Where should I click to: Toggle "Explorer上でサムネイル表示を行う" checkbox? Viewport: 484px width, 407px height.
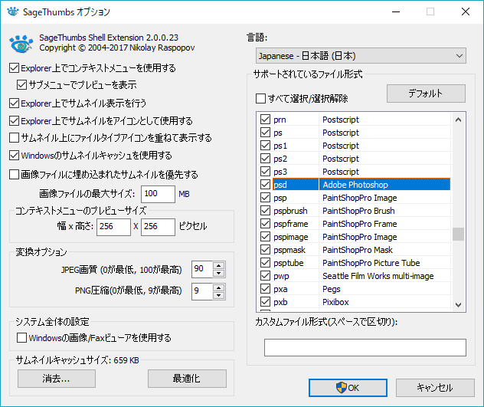pos(14,103)
